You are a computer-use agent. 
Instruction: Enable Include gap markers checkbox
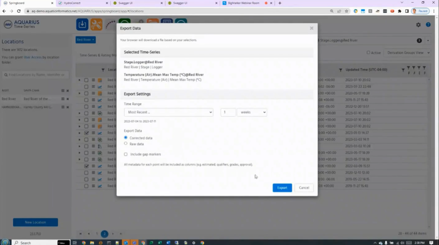point(126,154)
